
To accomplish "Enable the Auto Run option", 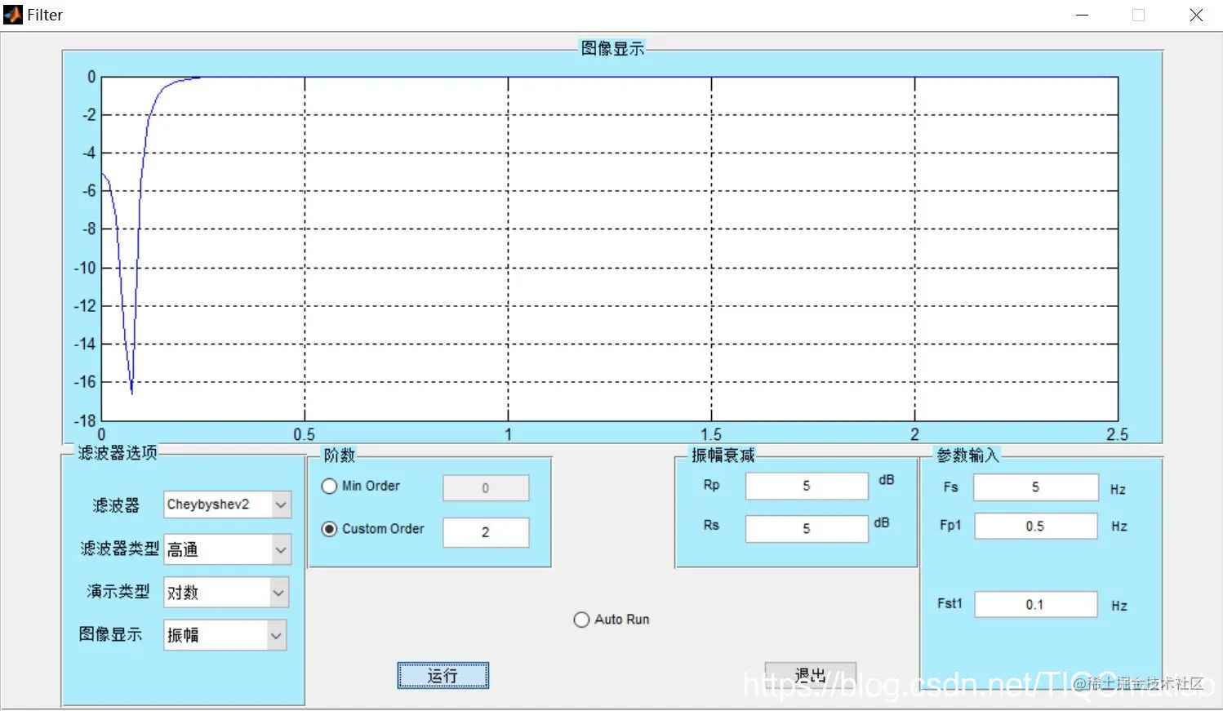I will (581, 619).
